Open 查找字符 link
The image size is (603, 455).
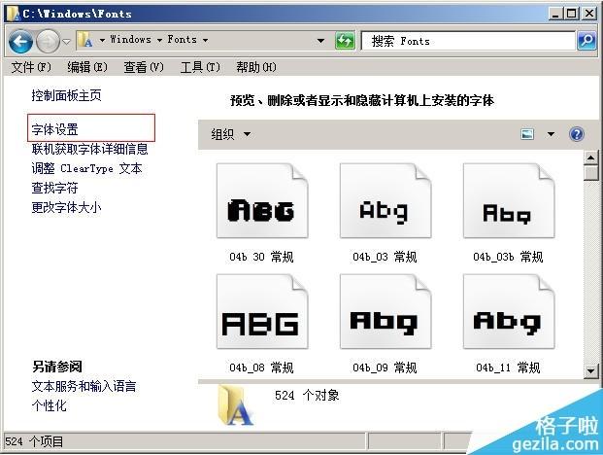pyautogui.click(x=55, y=188)
